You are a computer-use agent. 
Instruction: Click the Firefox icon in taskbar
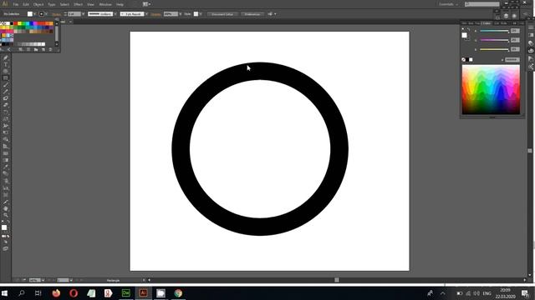(56, 293)
